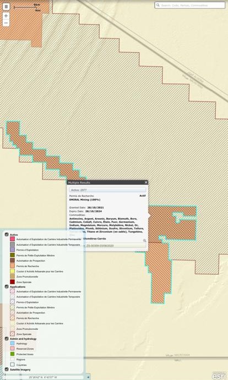Open the hamburger menu at top left
The image size is (228, 380).
[x=6, y=7]
